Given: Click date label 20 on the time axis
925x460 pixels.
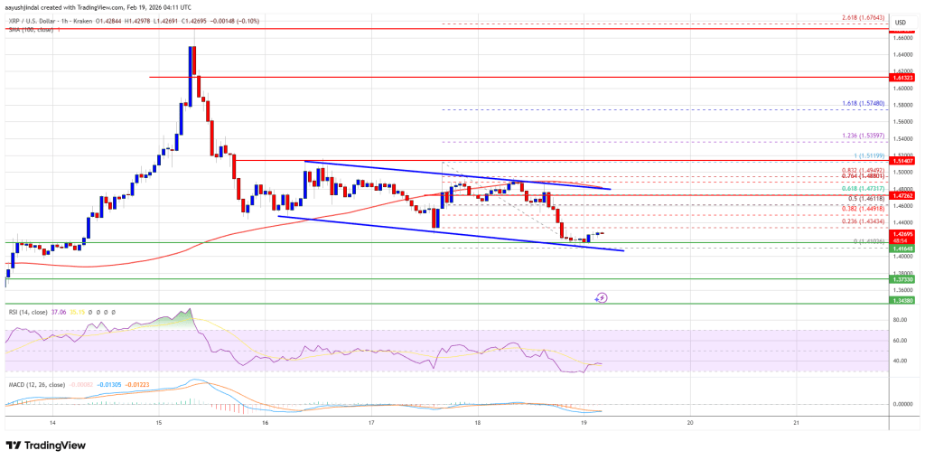Looking at the screenshot, I should (x=690, y=423).
